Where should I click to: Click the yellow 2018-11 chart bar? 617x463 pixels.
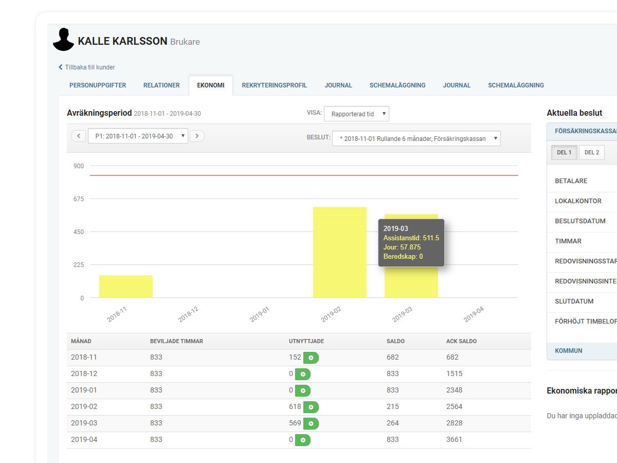click(125, 287)
